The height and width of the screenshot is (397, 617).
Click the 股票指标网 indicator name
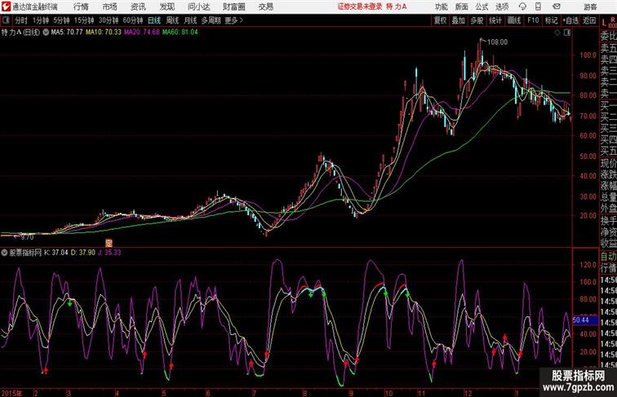pyautogui.click(x=25, y=253)
